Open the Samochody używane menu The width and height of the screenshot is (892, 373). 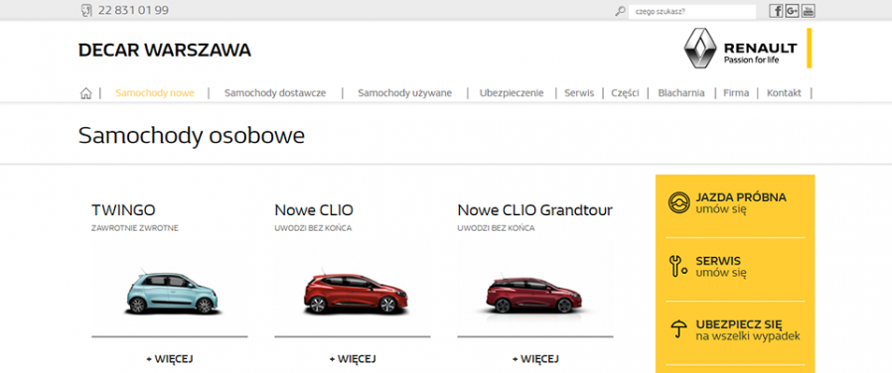[404, 93]
